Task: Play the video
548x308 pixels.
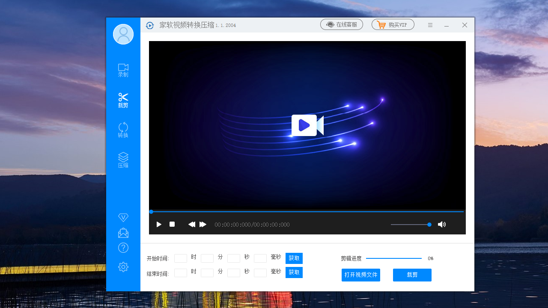Action: click(x=159, y=224)
